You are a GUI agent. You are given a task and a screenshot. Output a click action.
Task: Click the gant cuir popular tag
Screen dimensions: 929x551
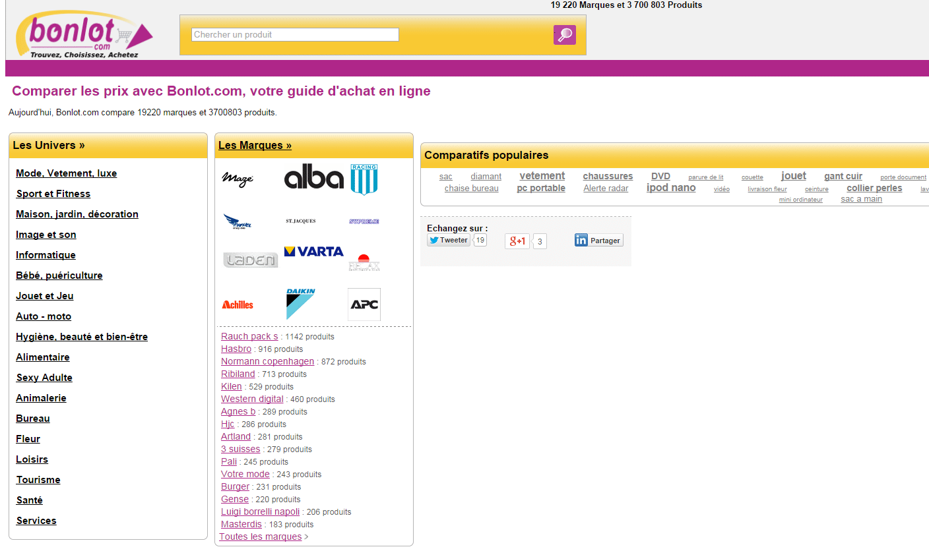click(x=843, y=176)
